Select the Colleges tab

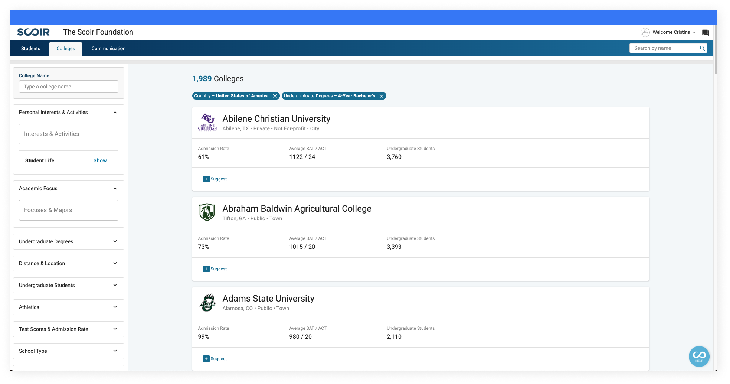tap(66, 49)
